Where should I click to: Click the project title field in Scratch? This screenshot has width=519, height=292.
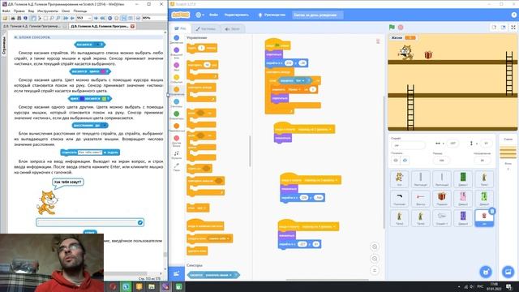click(317, 15)
